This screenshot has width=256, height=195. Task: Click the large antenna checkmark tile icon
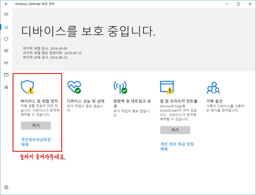point(120,87)
